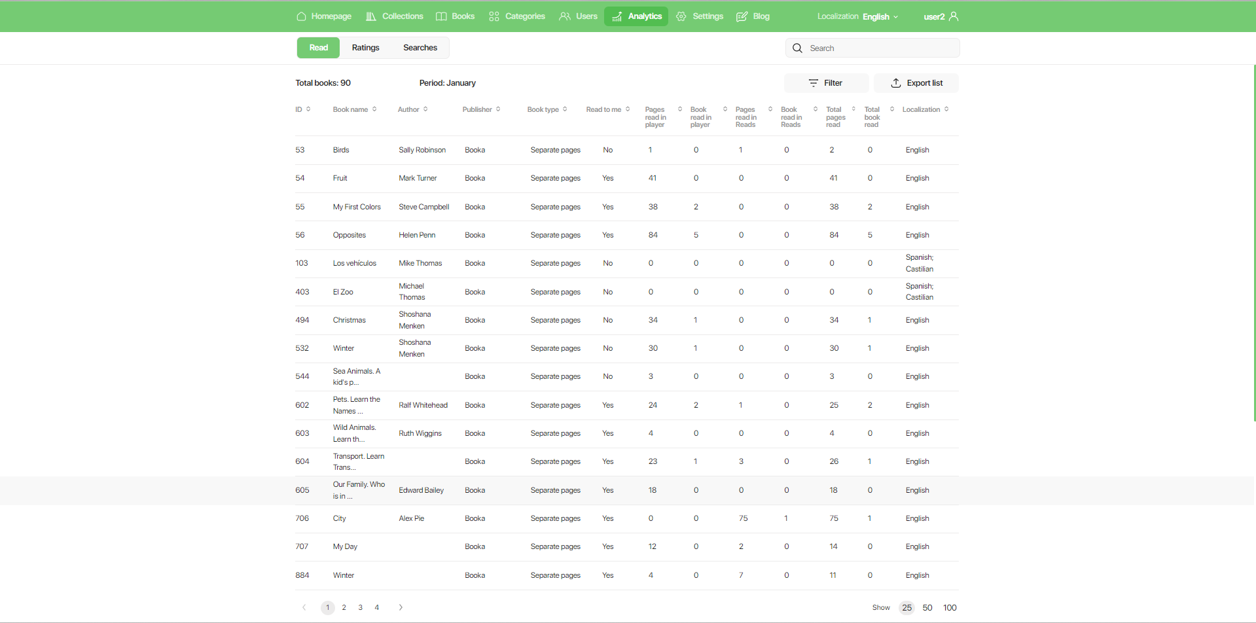Switch to the Searches tab
The height and width of the screenshot is (623, 1256).
(420, 48)
